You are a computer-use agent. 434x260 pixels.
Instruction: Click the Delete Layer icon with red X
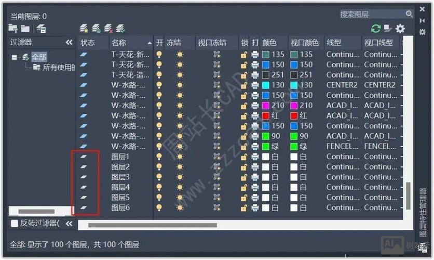(x=108, y=28)
